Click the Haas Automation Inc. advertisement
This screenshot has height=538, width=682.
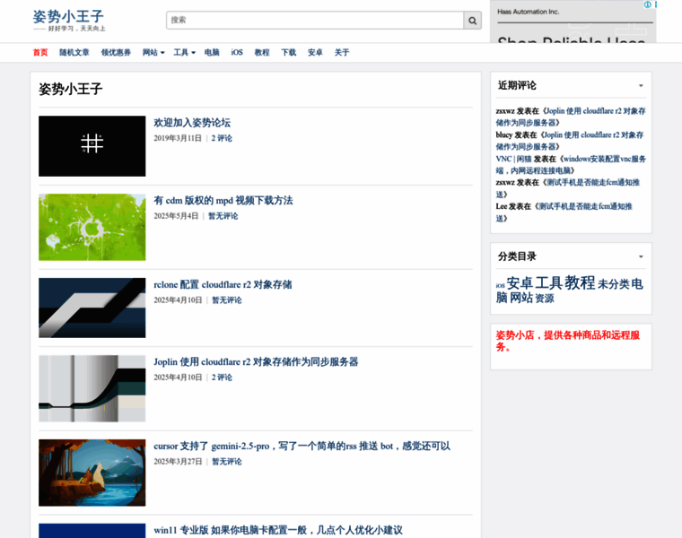[x=573, y=22]
